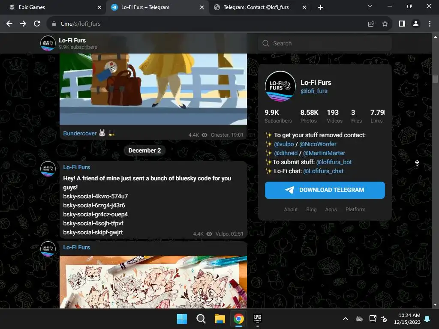Click the channel Search field
This screenshot has height=329, width=439.
coord(325,43)
